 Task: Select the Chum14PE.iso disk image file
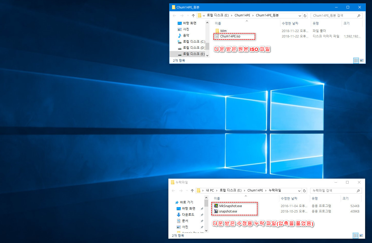230,36
